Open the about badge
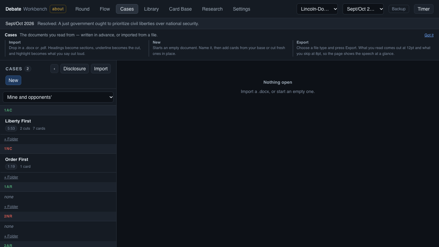The image size is (439, 247). (x=58, y=9)
